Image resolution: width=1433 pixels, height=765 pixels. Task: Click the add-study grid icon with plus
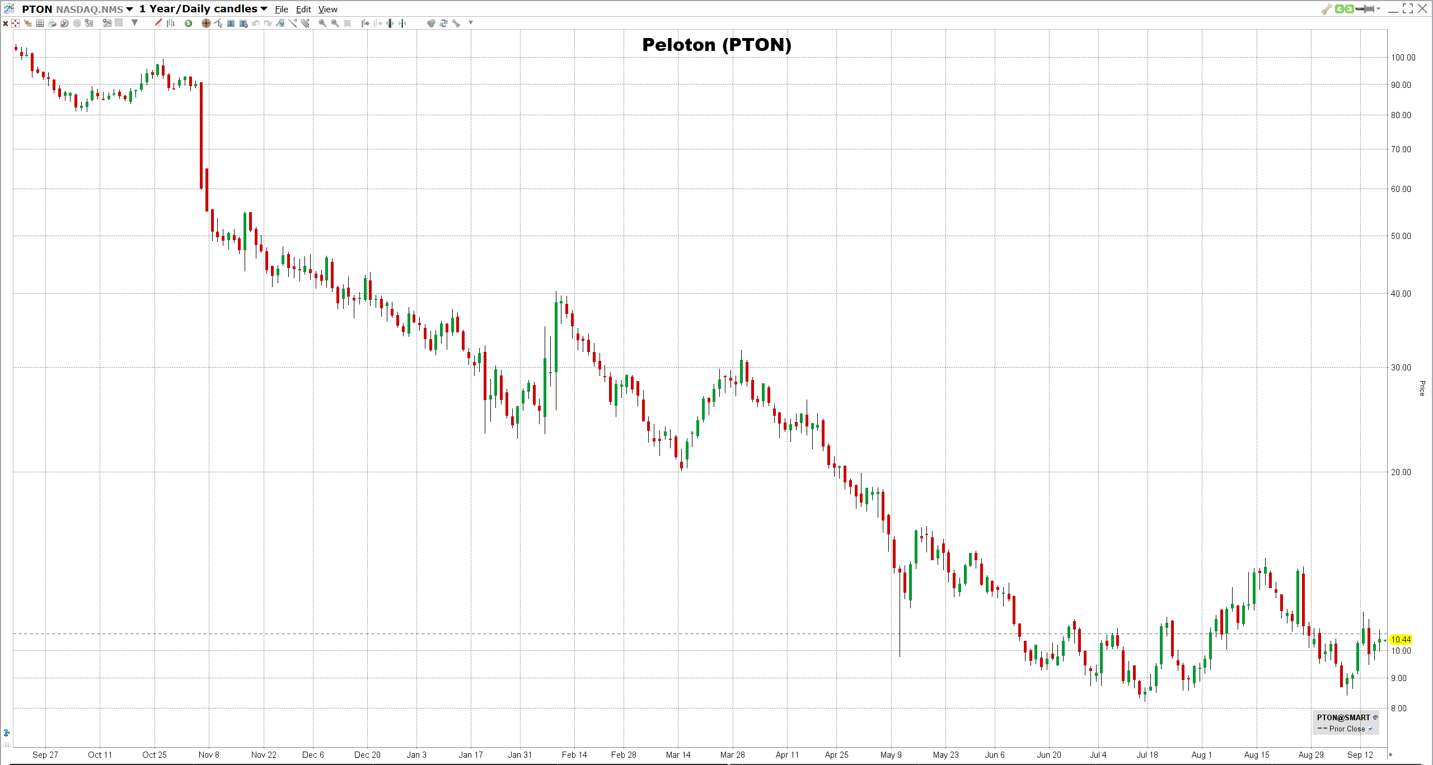point(89,23)
